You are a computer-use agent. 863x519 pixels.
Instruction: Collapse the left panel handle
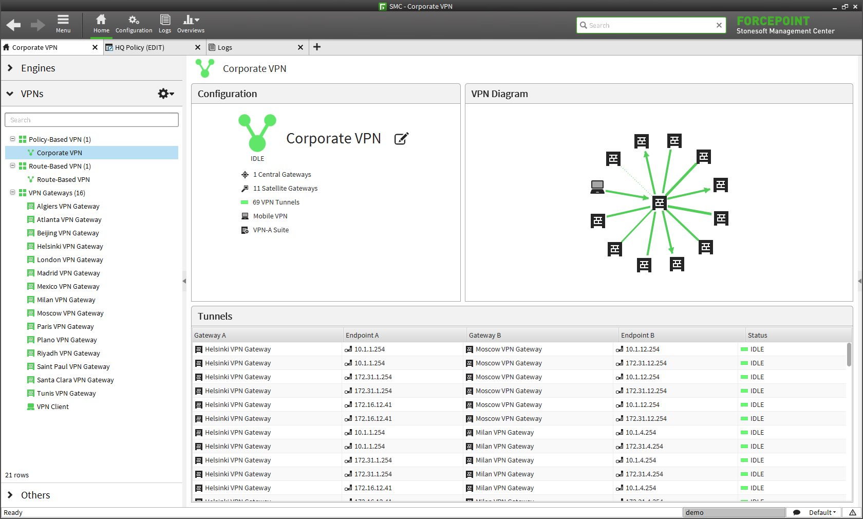[x=184, y=281]
